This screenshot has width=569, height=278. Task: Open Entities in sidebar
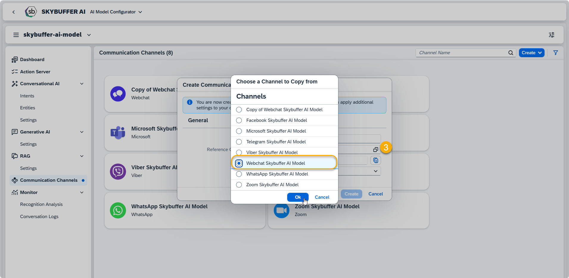coord(27,108)
